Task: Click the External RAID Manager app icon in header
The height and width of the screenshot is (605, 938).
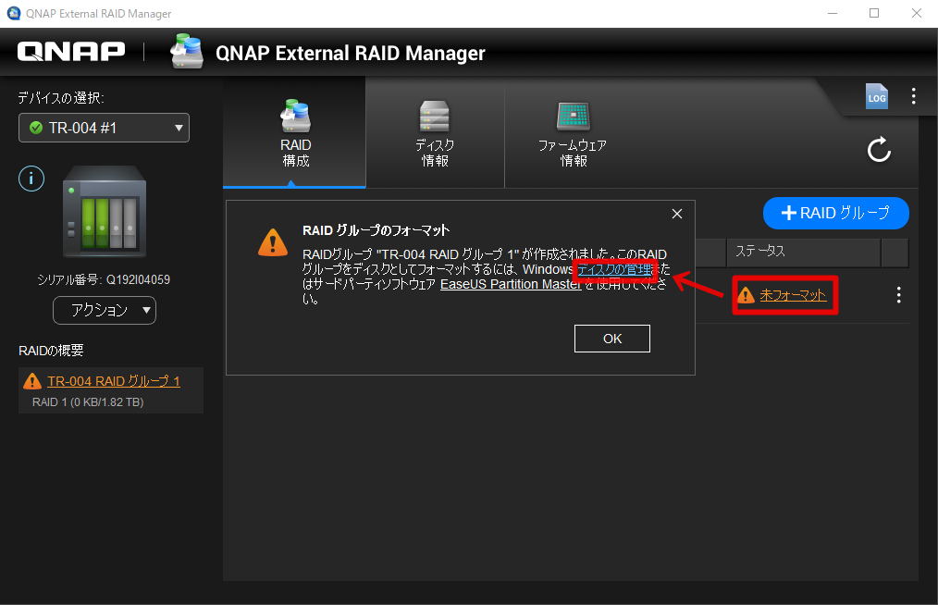Action: (187, 51)
